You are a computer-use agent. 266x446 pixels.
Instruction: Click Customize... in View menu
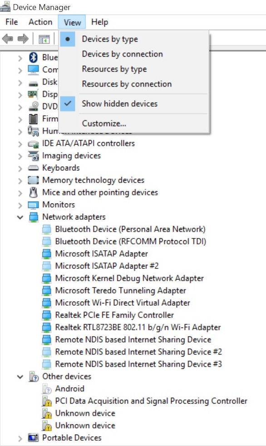104,124
